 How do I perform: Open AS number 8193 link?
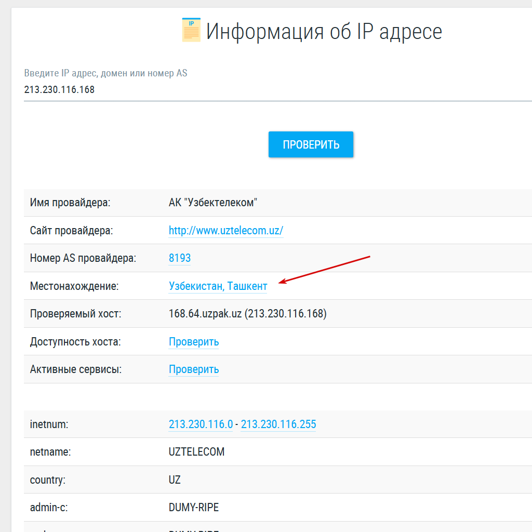180,258
